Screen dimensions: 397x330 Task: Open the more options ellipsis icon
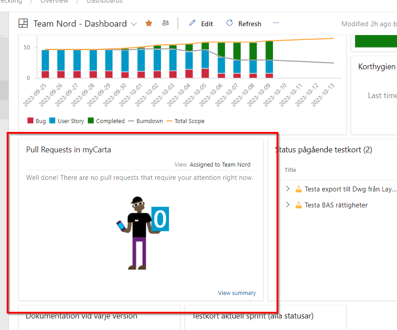[276, 24]
